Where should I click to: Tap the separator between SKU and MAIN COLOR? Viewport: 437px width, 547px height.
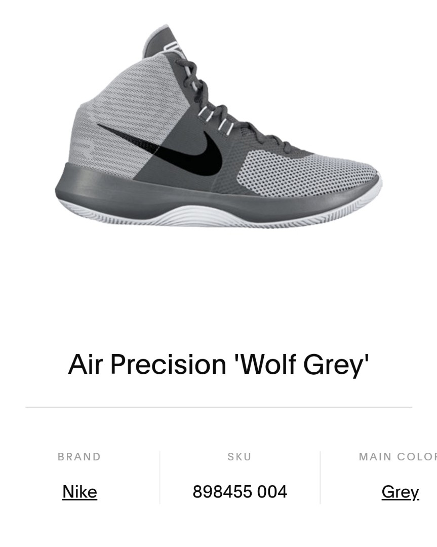pyautogui.click(x=320, y=476)
